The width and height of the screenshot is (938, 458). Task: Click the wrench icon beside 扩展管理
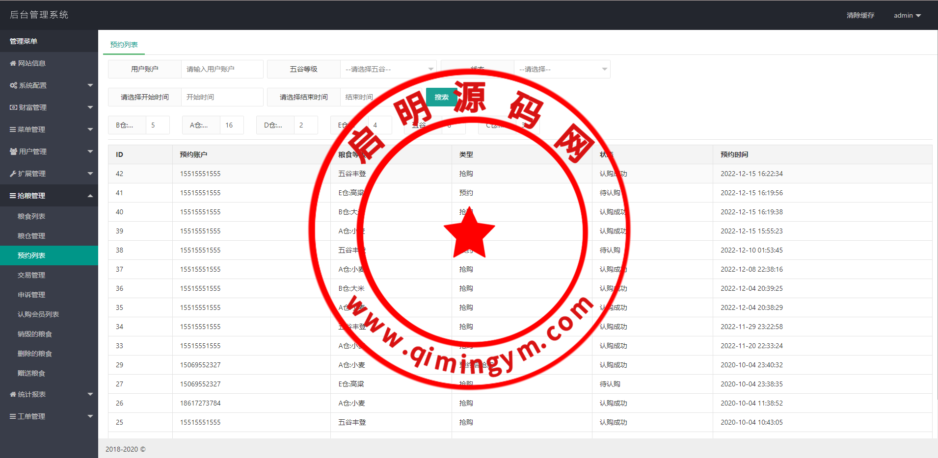(x=13, y=174)
